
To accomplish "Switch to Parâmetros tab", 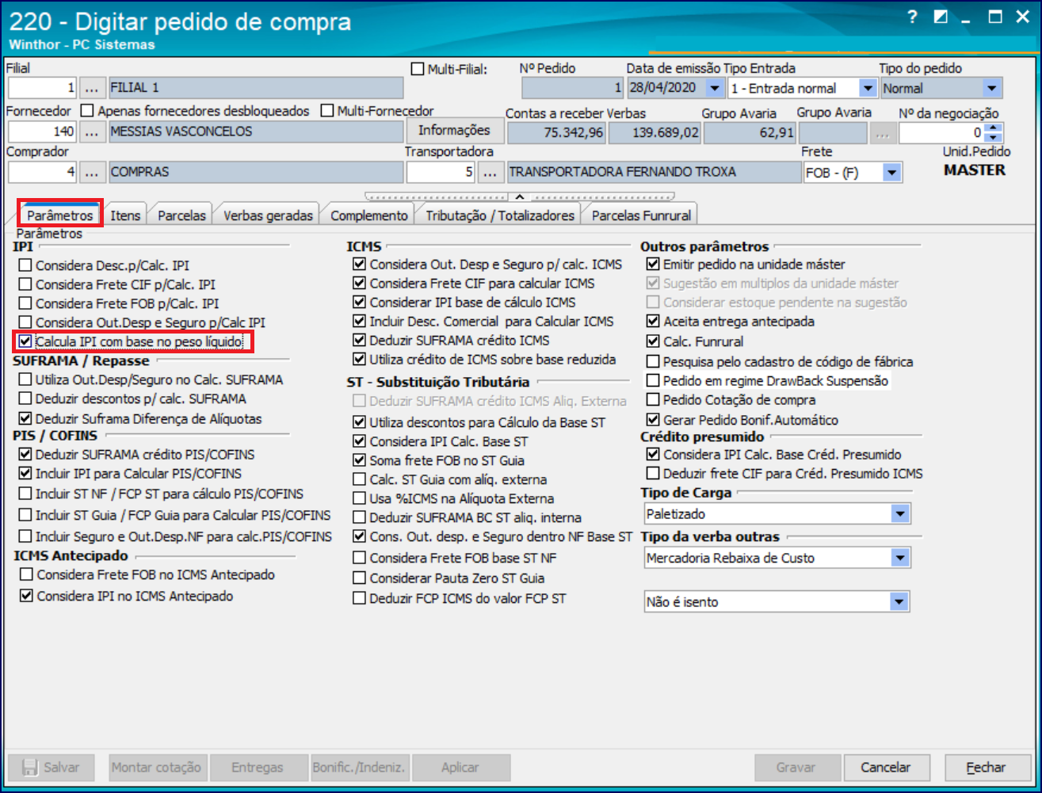I will [60, 215].
